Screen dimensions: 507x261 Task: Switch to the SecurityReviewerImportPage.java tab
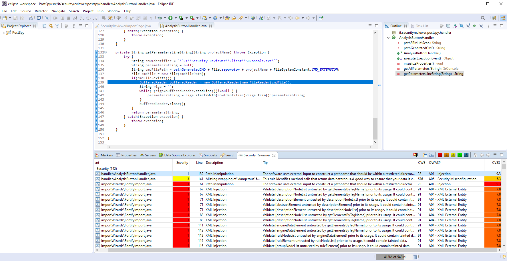point(126,26)
